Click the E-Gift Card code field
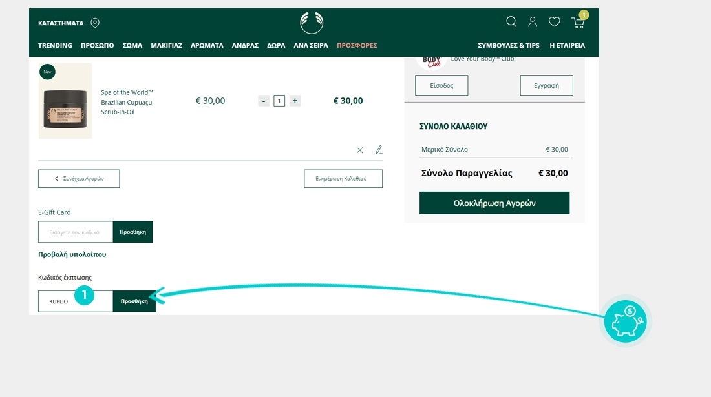 coord(76,232)
